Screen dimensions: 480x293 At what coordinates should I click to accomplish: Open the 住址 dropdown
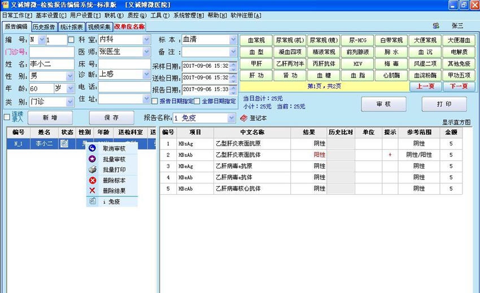coord(146,99)
